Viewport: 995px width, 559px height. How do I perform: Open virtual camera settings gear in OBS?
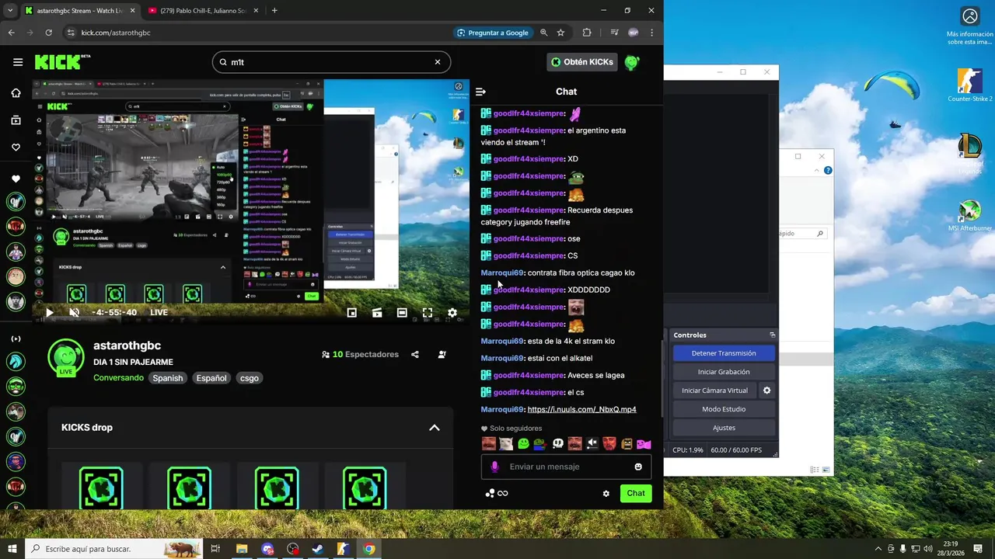coord(767,391)
